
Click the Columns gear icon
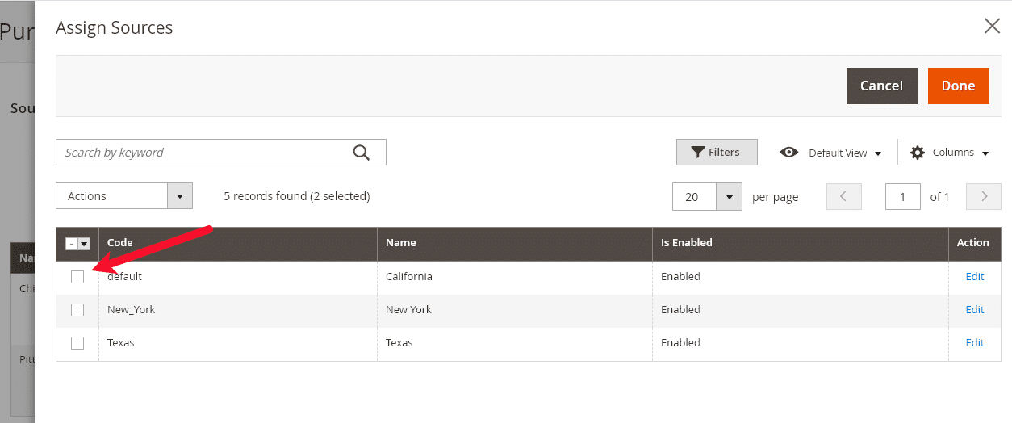[918, 153]
